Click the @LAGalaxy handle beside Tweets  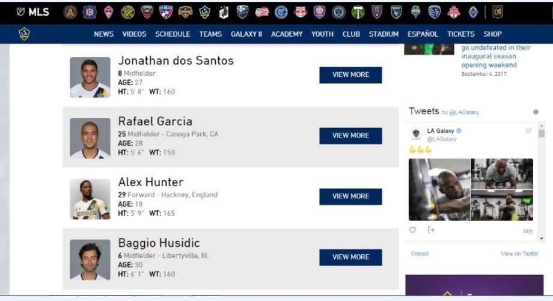[464, 112]
